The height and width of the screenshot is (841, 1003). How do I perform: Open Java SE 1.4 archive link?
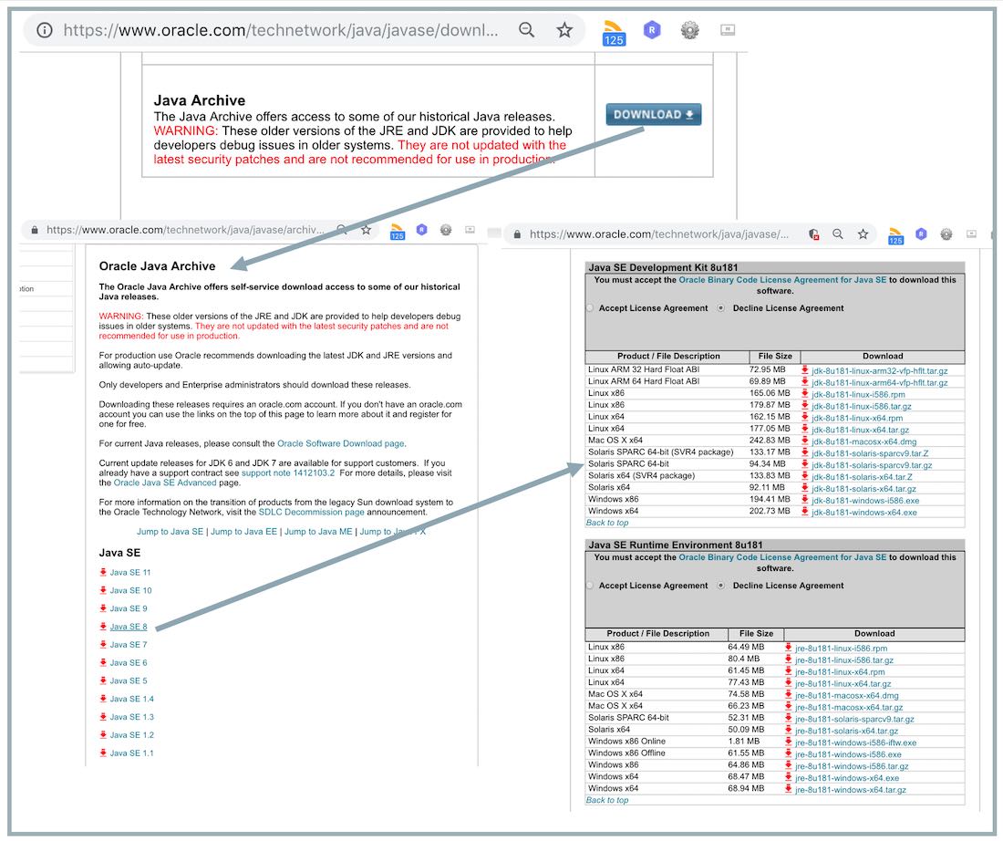[x=132, y=699]
